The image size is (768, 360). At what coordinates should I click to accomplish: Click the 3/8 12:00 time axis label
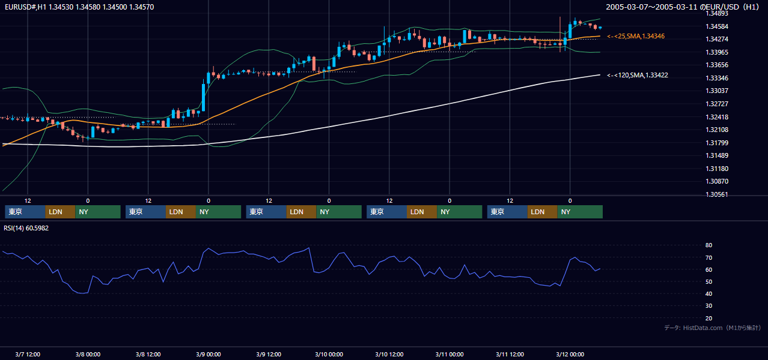click(148, 355)
